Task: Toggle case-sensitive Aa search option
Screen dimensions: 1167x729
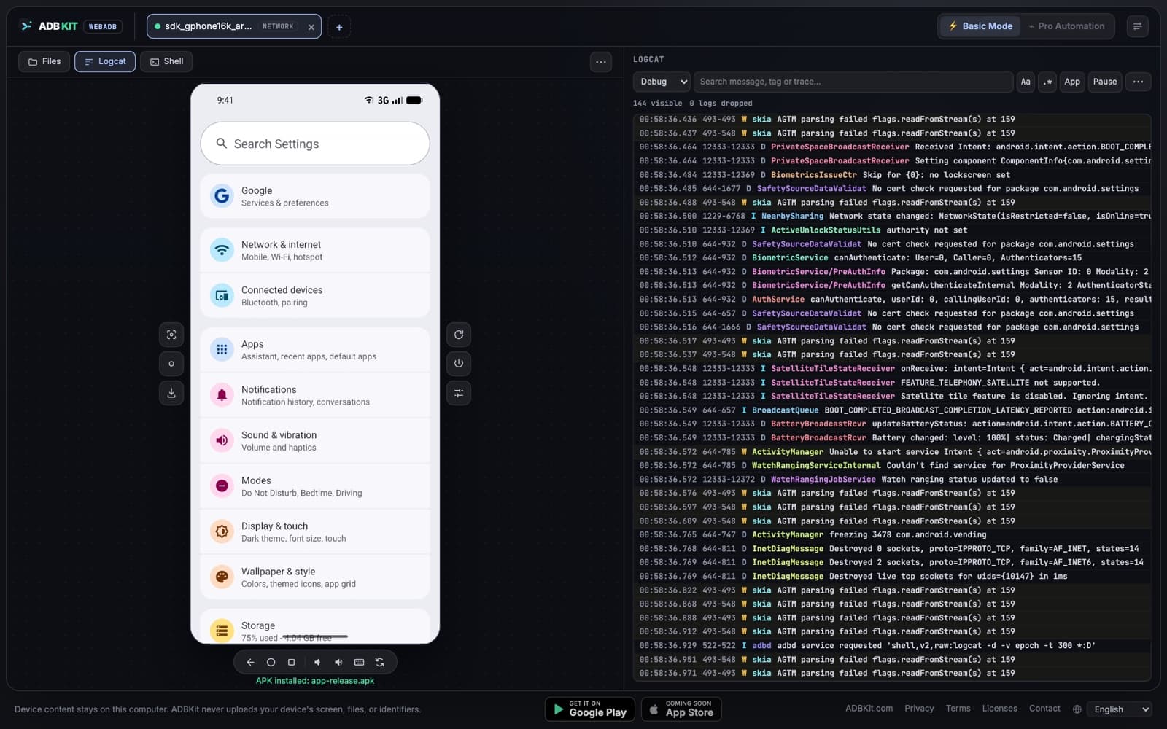Action: (x=1026, y=82)
